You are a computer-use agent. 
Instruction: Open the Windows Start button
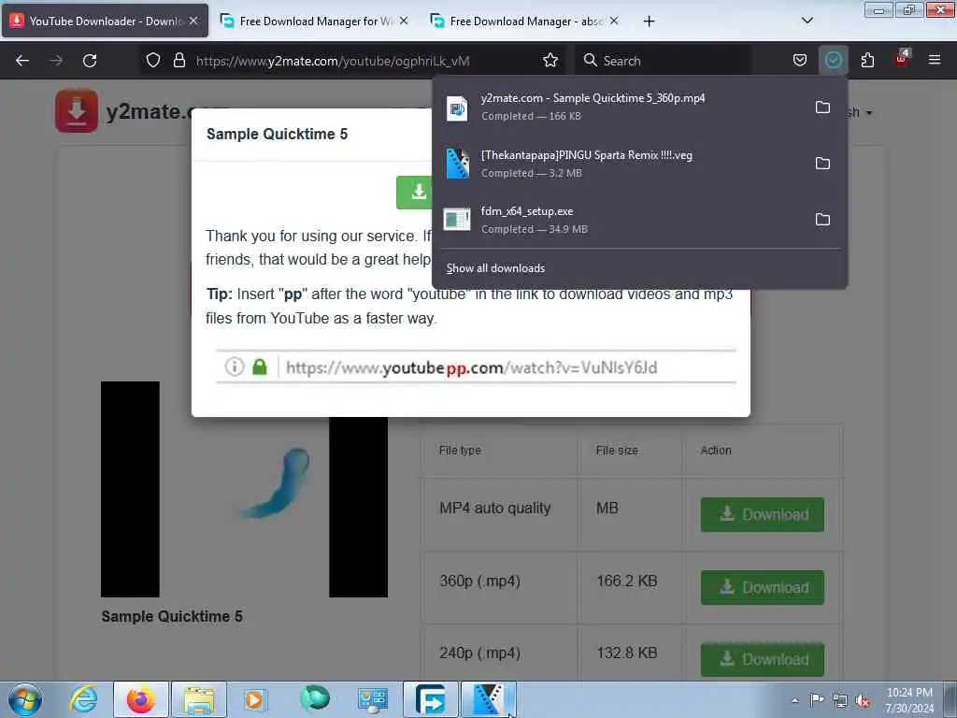(25, 699)
